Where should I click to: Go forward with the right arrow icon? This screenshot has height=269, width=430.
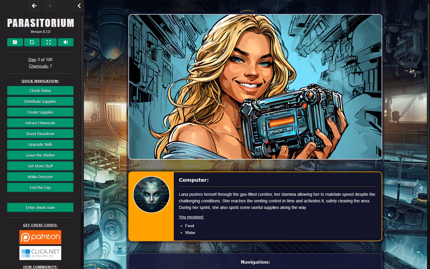point(50,6)
